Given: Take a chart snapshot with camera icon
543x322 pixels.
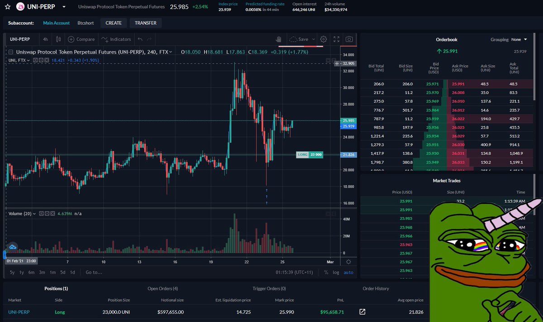Looking at the screenshot, I should pyautogui.click(x=349, y=39).
